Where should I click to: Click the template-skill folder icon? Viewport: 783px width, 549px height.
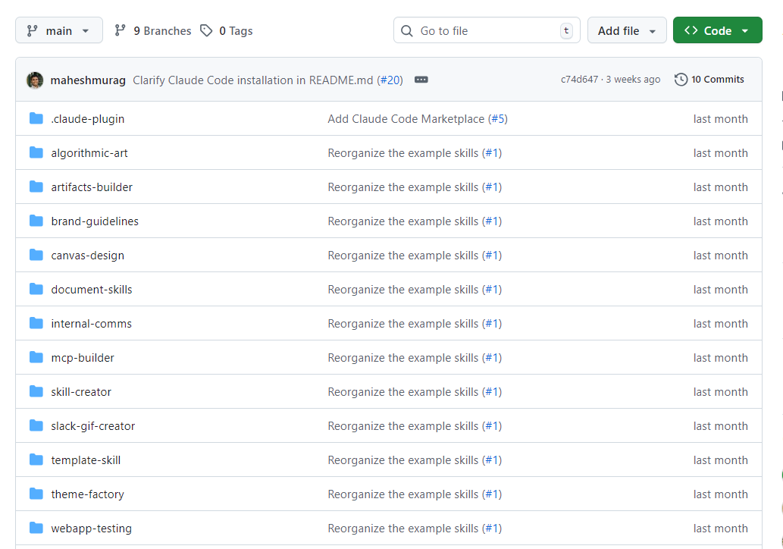(36, 459)
